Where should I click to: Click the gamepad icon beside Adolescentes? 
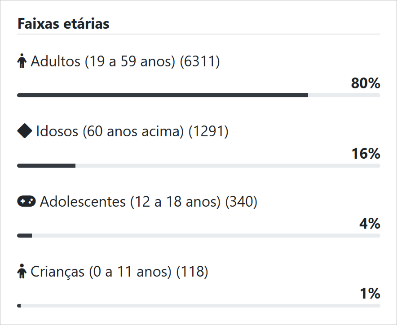(x=26, y=201)
